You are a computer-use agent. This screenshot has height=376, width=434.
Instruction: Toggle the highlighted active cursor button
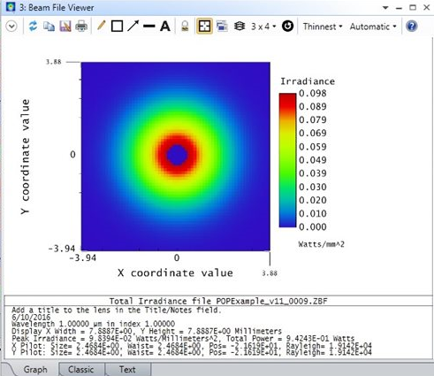204,27
